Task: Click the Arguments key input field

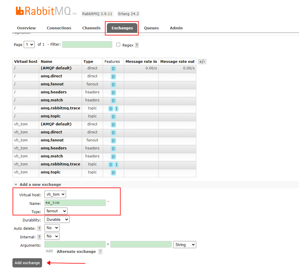Action: click(x=75, y=244)
